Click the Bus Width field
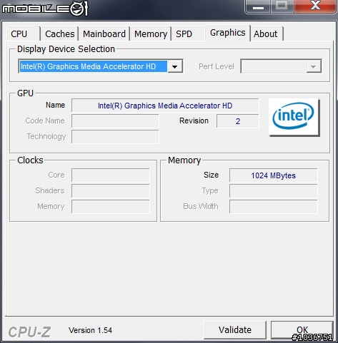 tap(274, 207)
